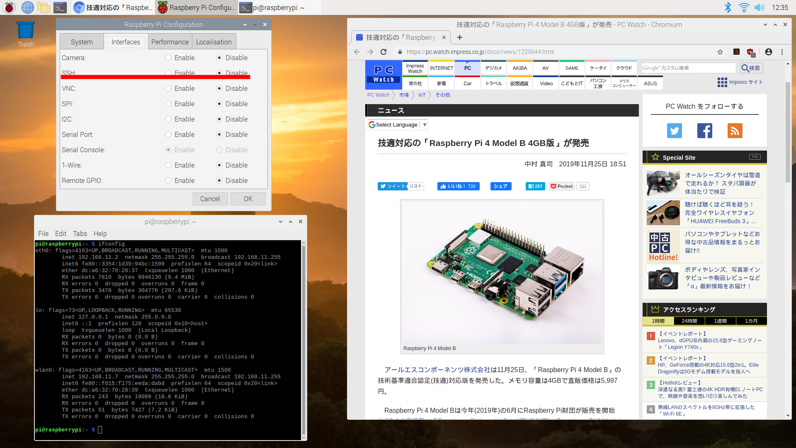796x448 pixels.
Task: Open the Google custom search box dropdown area
Action: tap(688, 68)
